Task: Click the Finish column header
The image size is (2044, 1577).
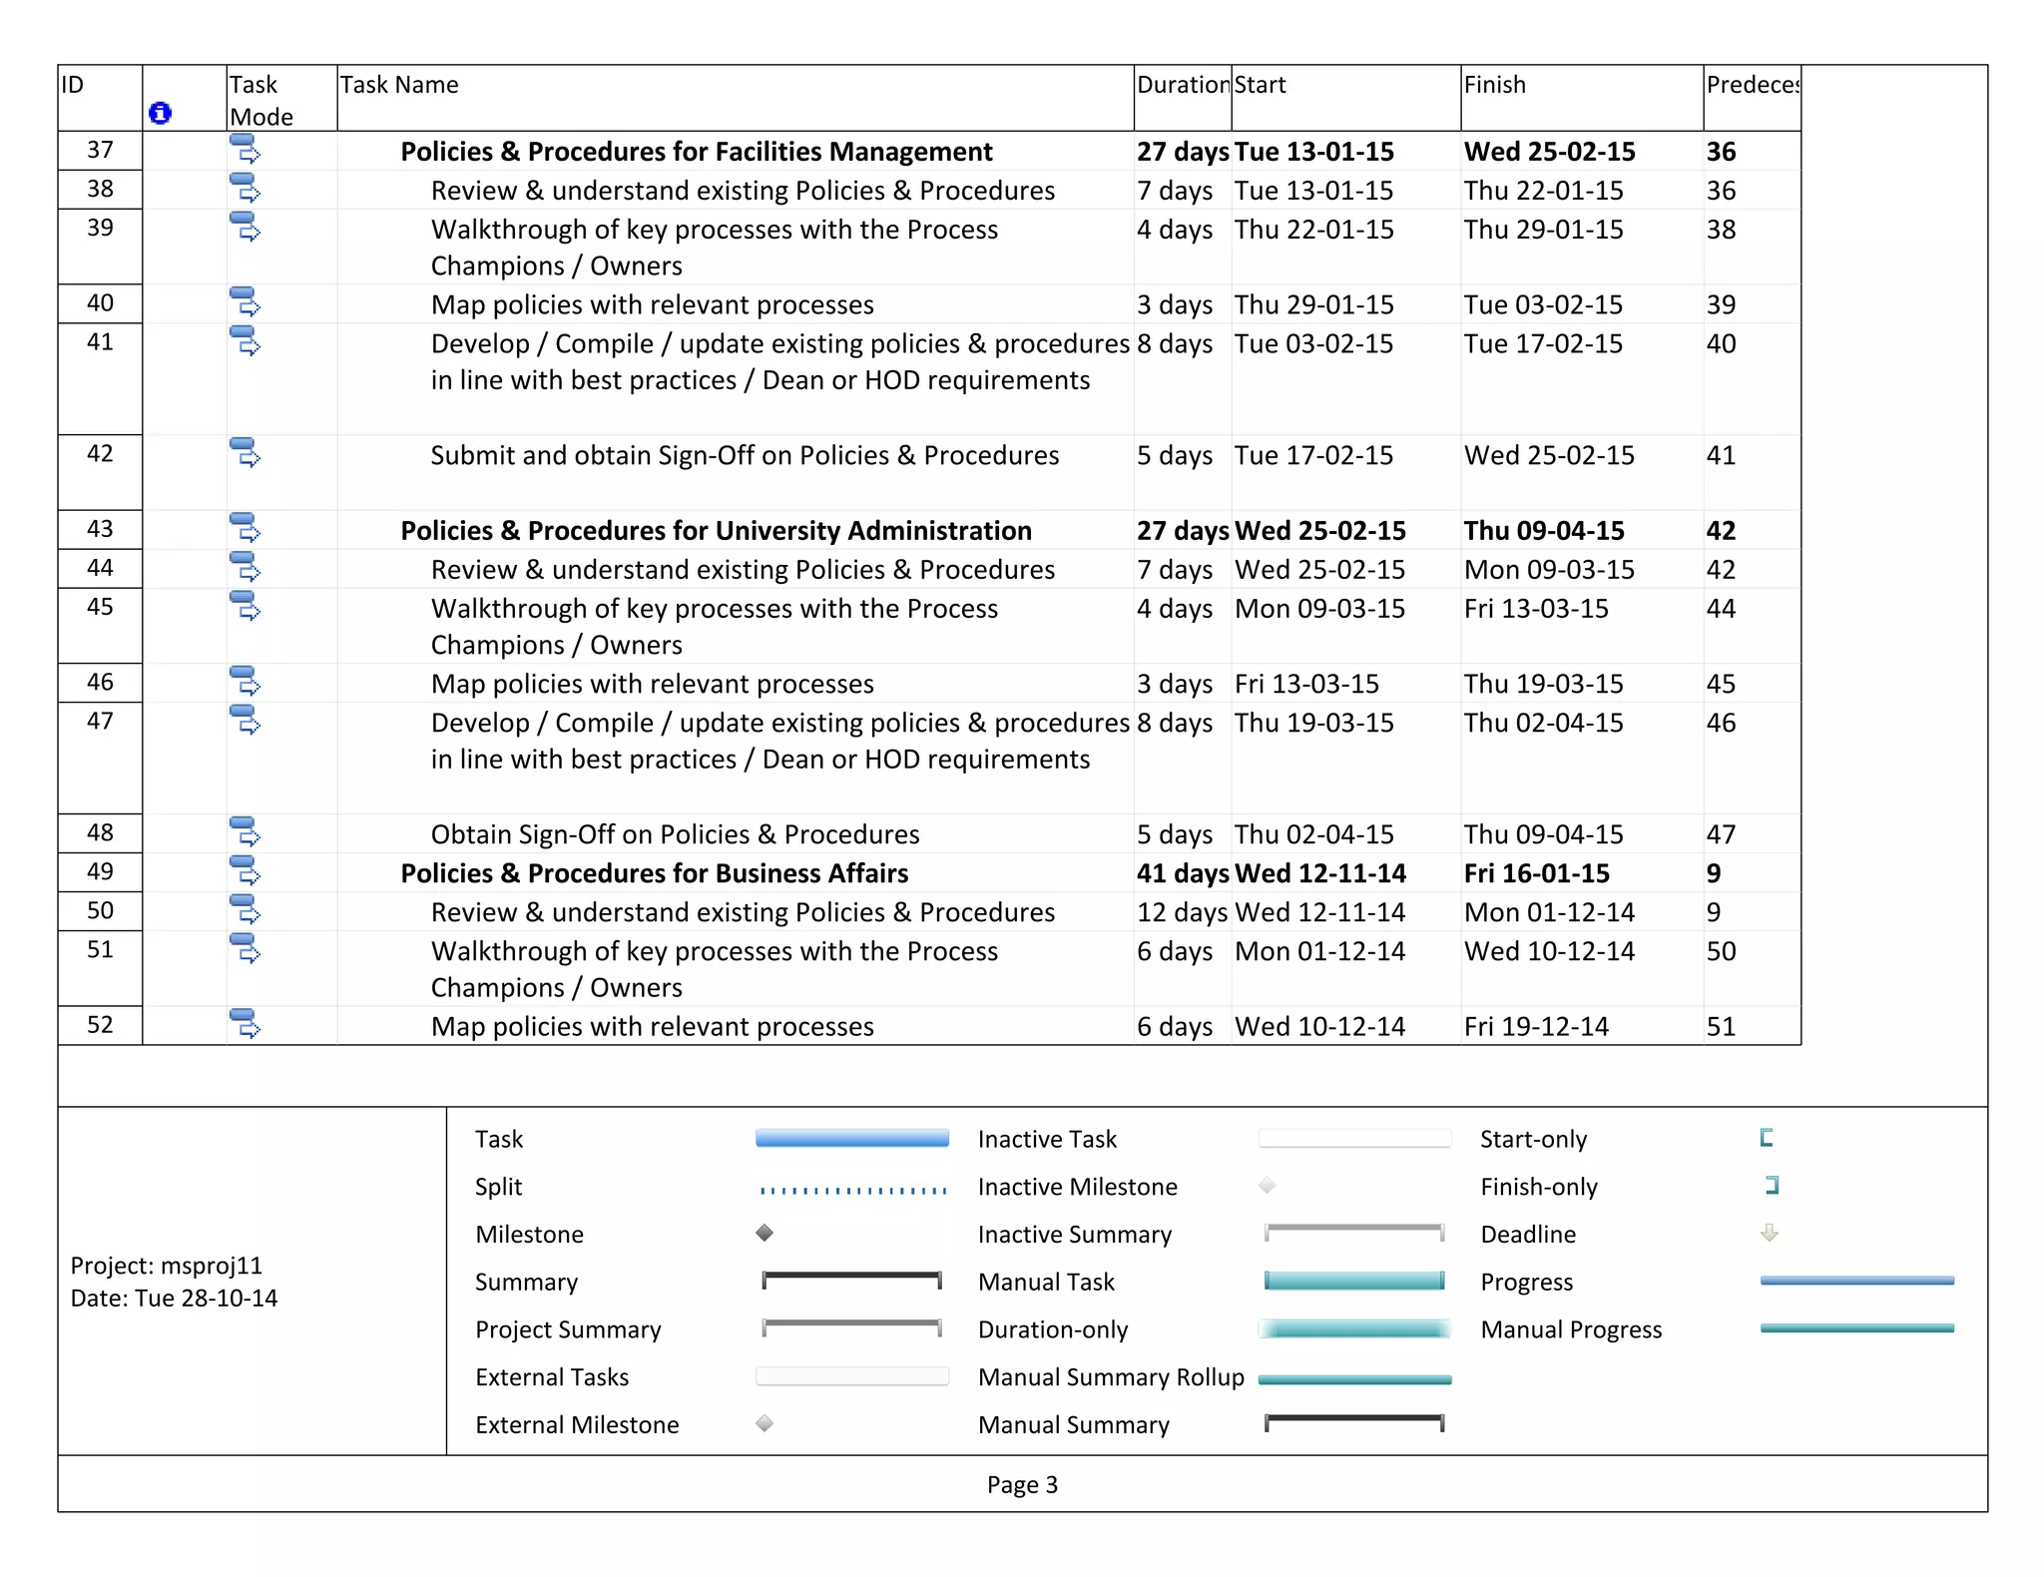Action: tap(1494, 86)
